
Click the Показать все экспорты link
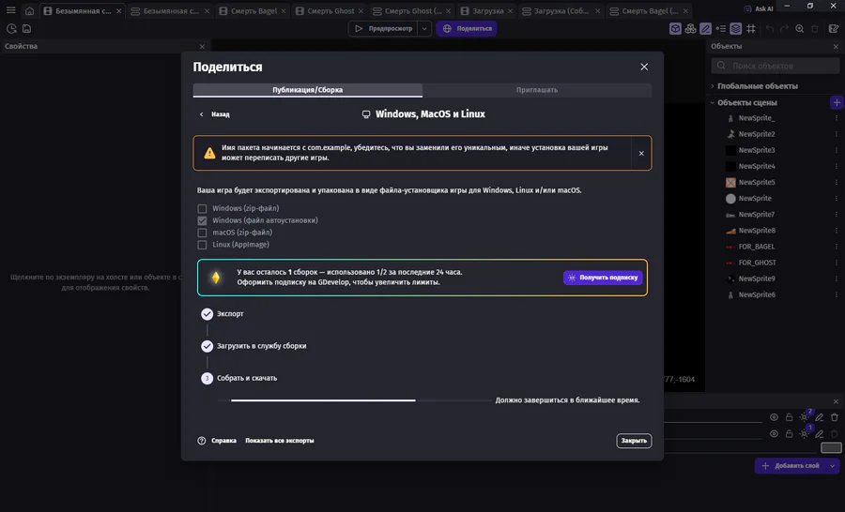click(x=280, y=441)
